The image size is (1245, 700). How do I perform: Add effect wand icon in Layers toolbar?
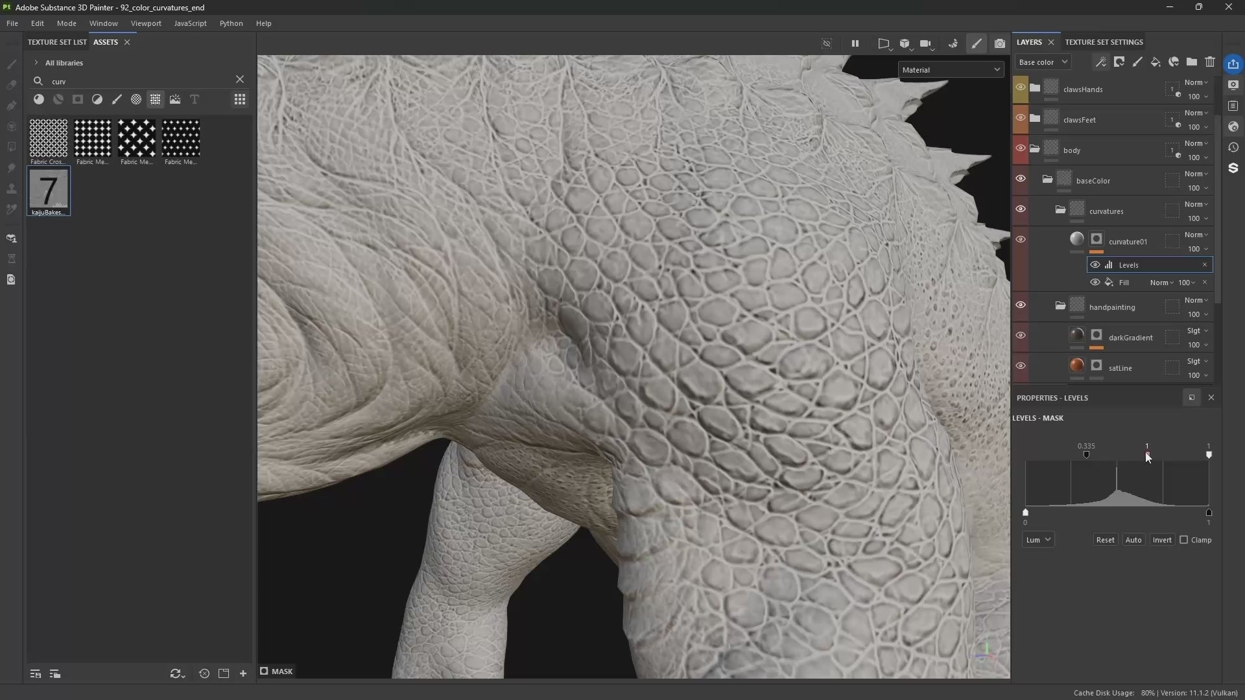point(1100,62)
